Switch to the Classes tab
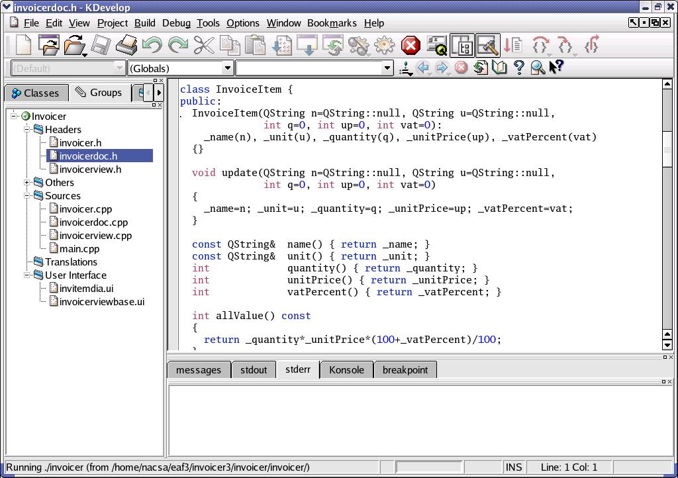Screen dimensions: 678x478 pos(36,93)
